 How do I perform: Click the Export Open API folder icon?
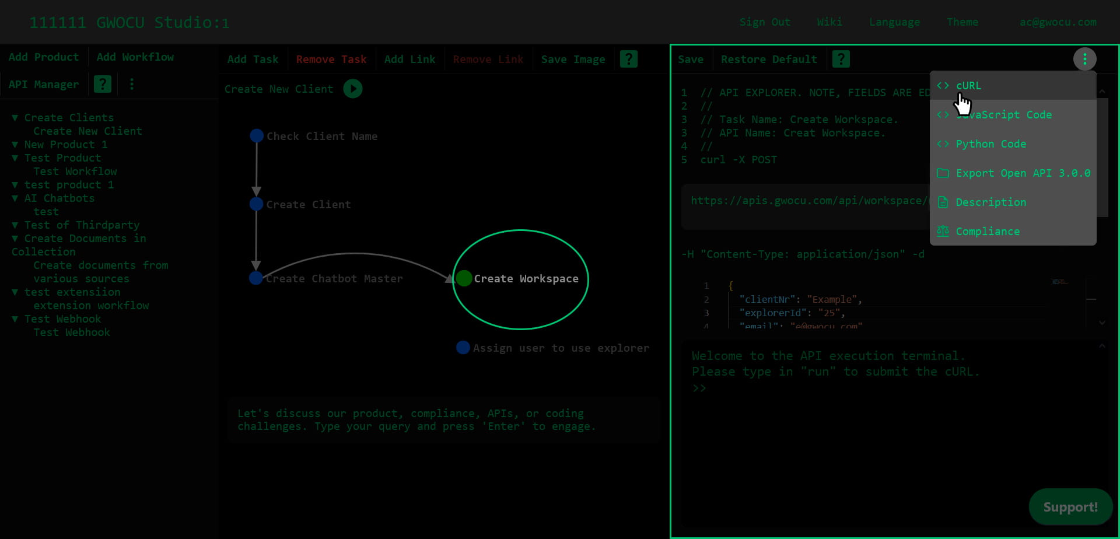pos(943,173)
